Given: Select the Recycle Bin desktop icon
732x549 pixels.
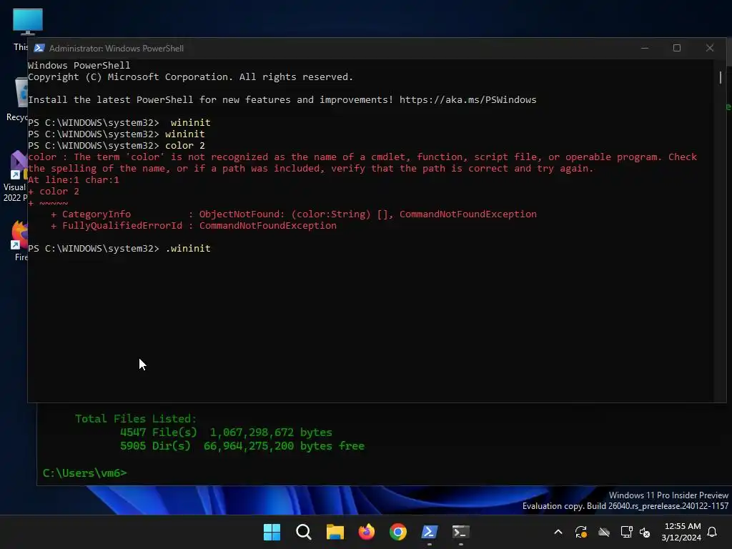Looking at the screenshot, I should click(18, 99).
